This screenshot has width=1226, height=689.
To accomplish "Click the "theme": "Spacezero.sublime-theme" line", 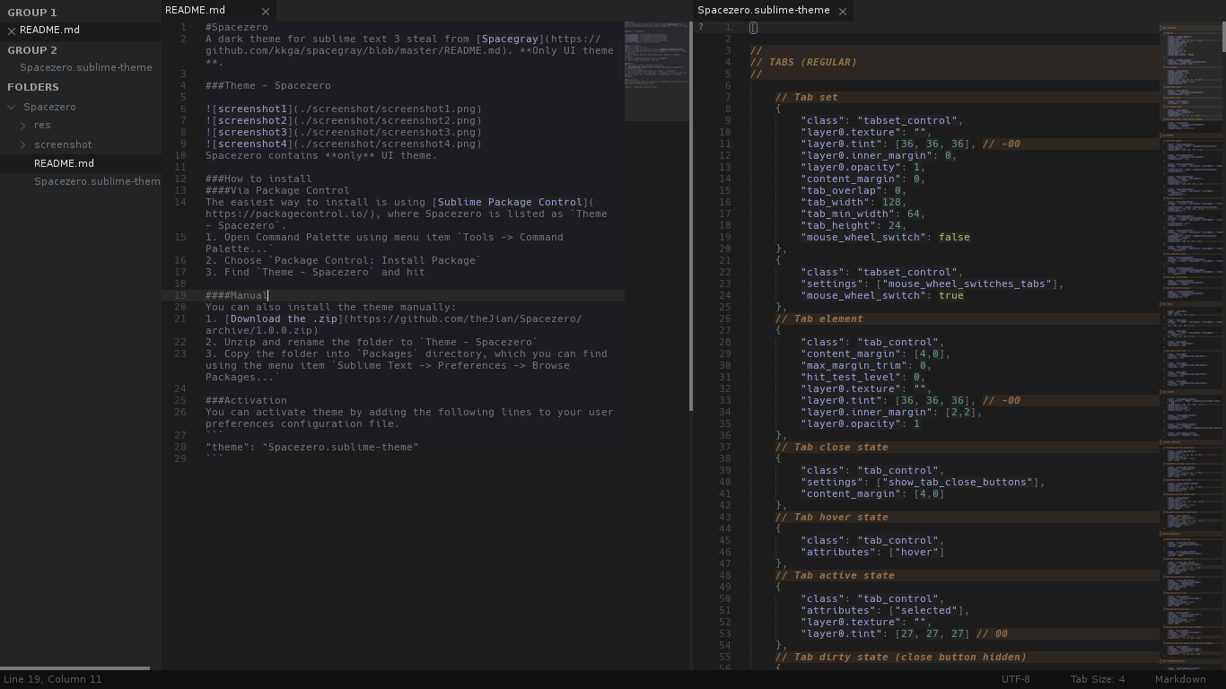I will pyautogui.click(x=312, y=447).
